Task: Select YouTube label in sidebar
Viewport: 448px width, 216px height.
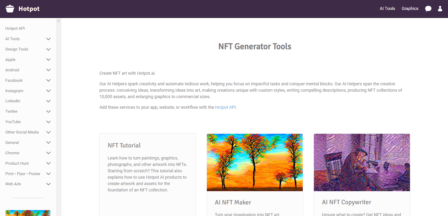Action: tap(13, 122)
